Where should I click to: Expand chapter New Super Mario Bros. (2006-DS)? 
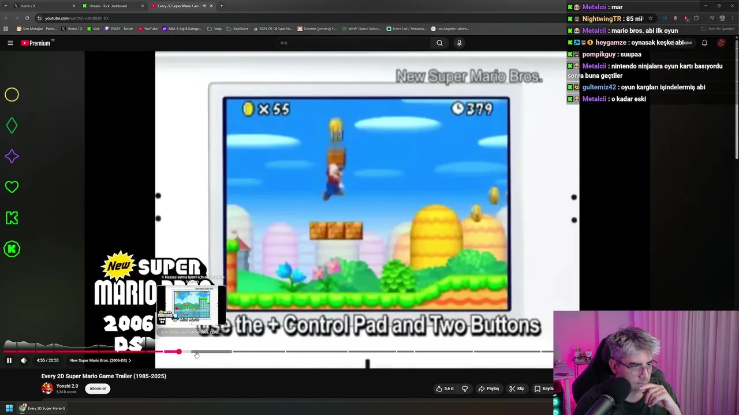tap(100, 360)
